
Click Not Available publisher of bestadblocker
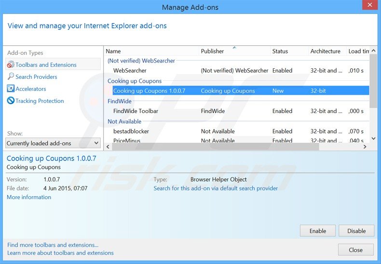[x=218, y=131]
